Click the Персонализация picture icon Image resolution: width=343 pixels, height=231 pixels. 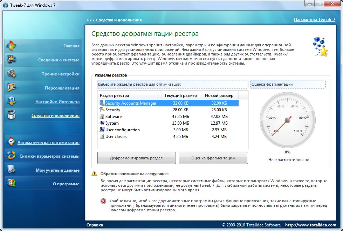(x=11, y=87)
